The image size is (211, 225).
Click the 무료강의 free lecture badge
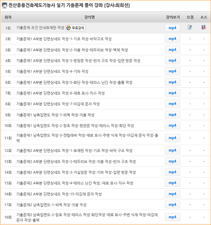click(76, 28)
